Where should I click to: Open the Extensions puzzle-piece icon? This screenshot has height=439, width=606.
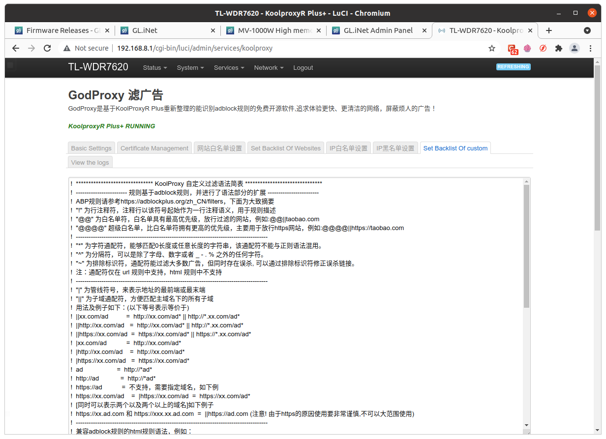[x=558, y=48]
